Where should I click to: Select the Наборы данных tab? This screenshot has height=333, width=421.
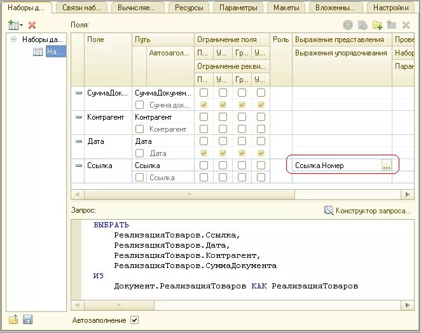(x=26, y=8)
